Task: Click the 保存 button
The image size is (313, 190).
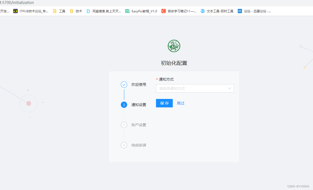Action: [164, 103]
